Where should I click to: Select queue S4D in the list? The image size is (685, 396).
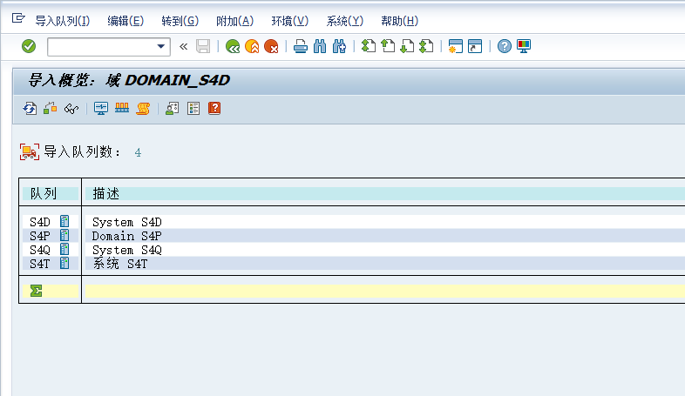point(40,222)
